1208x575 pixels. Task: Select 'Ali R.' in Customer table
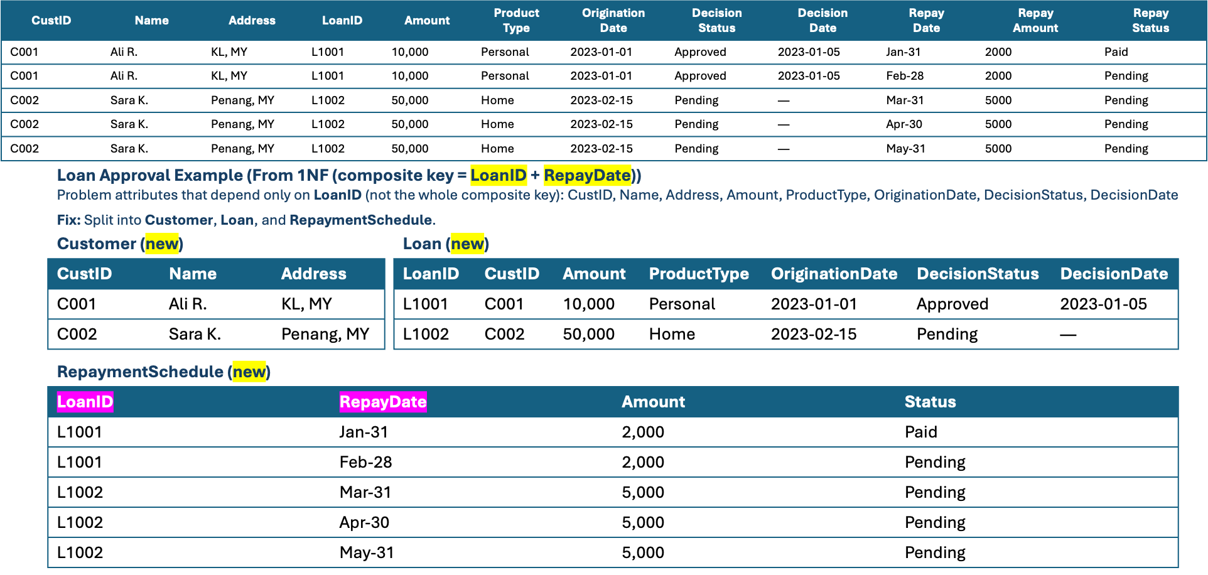[187, 304]
